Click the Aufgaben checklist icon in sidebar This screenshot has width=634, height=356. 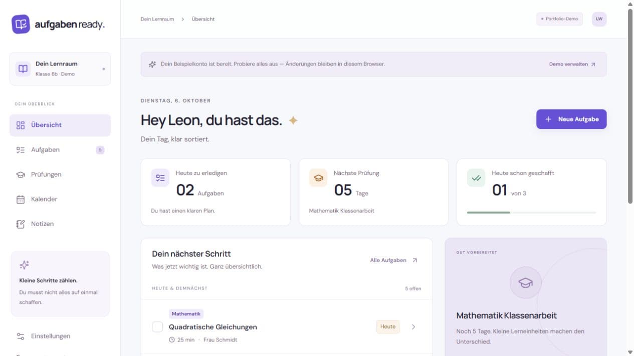(x=21, y=149)
